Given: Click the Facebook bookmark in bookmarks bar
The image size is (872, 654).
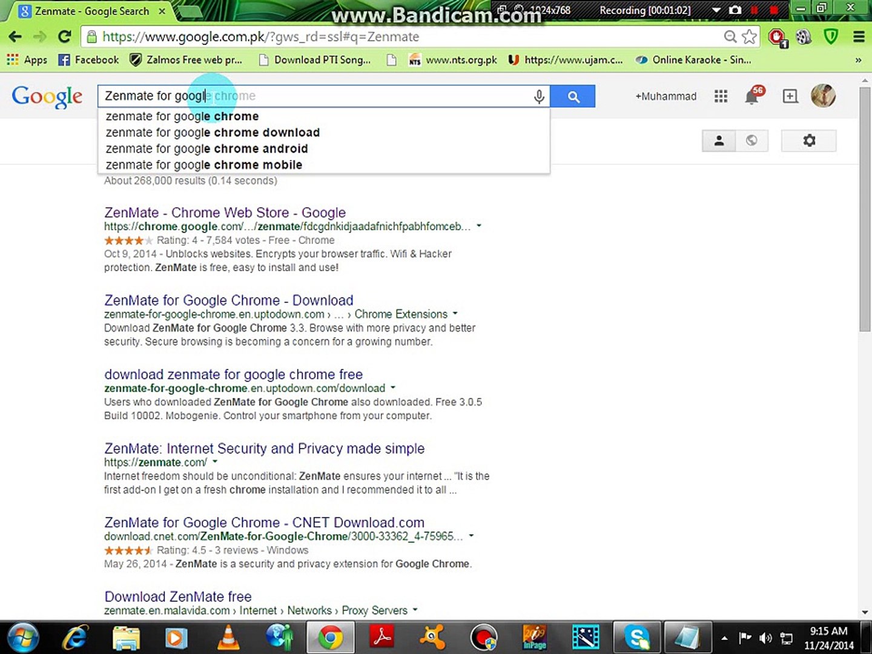Looking at the screenshot, I should tap(88, 60).
